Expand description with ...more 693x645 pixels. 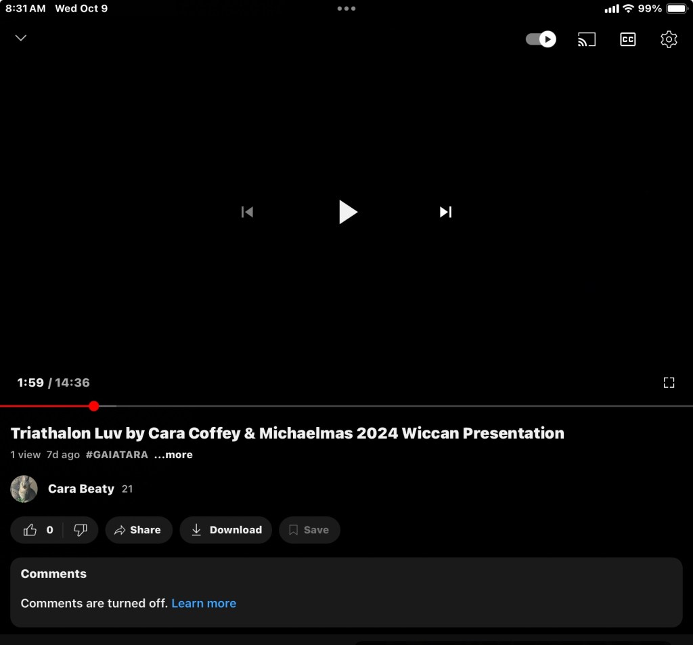pyautogui.click(x=173, y=455)
